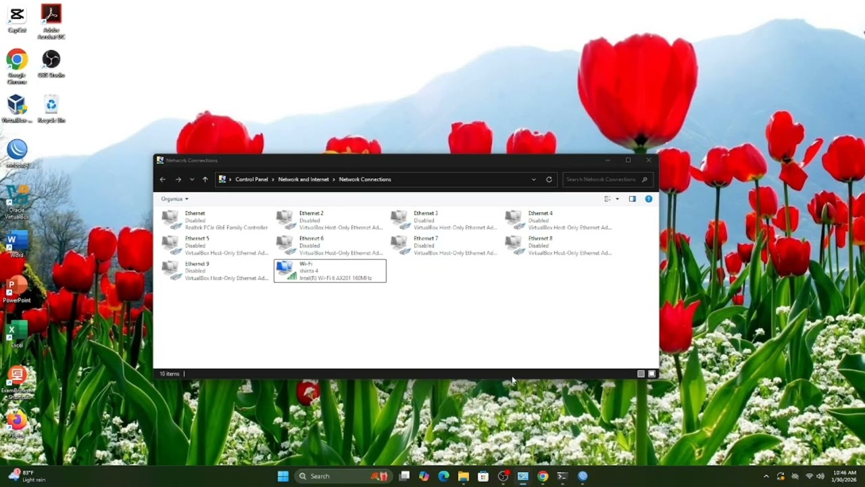Select the Ethernet 9 adapter

[215, 271]
